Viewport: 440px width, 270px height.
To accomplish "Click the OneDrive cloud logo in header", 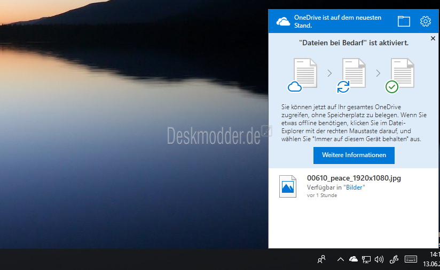I will click(283, 21).
